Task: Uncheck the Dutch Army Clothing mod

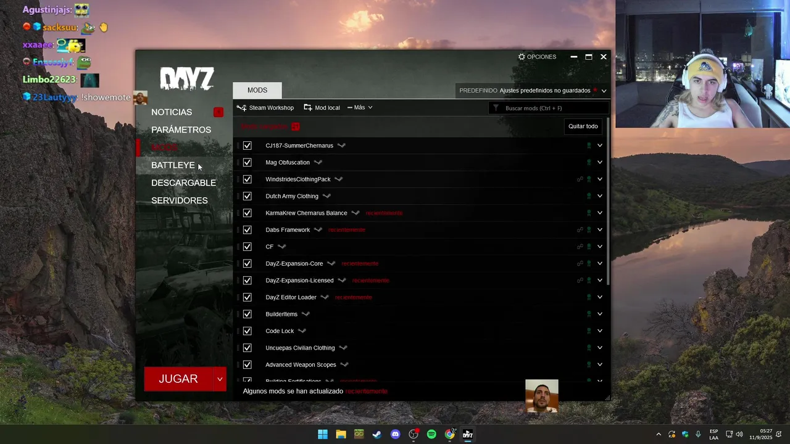Action: point(247,196)
